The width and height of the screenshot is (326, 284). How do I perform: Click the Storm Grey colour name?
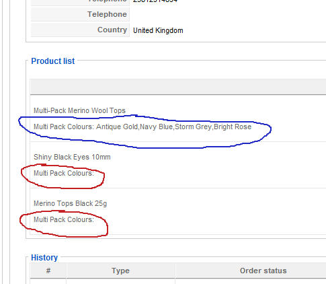193,127
